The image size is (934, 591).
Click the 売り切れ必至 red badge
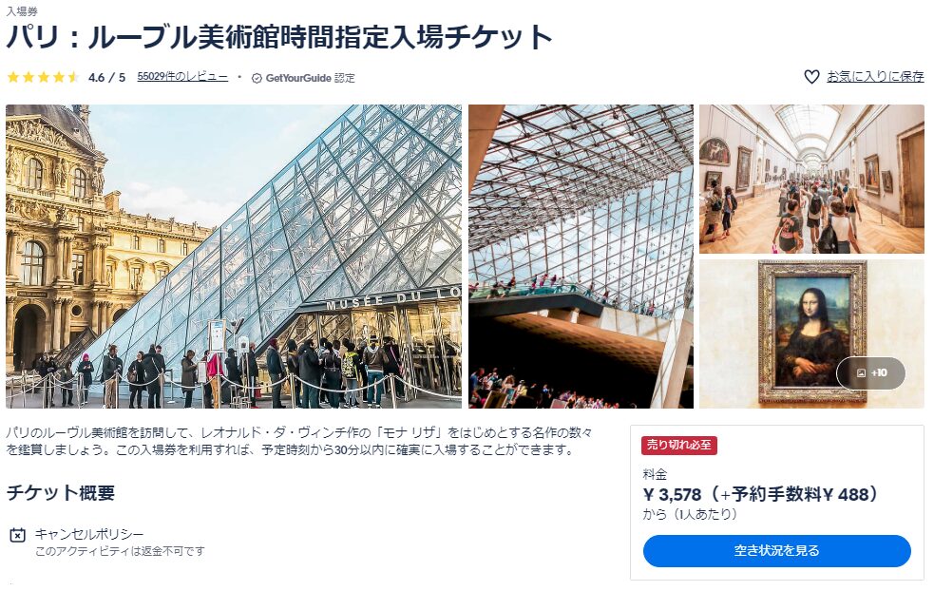679,445
